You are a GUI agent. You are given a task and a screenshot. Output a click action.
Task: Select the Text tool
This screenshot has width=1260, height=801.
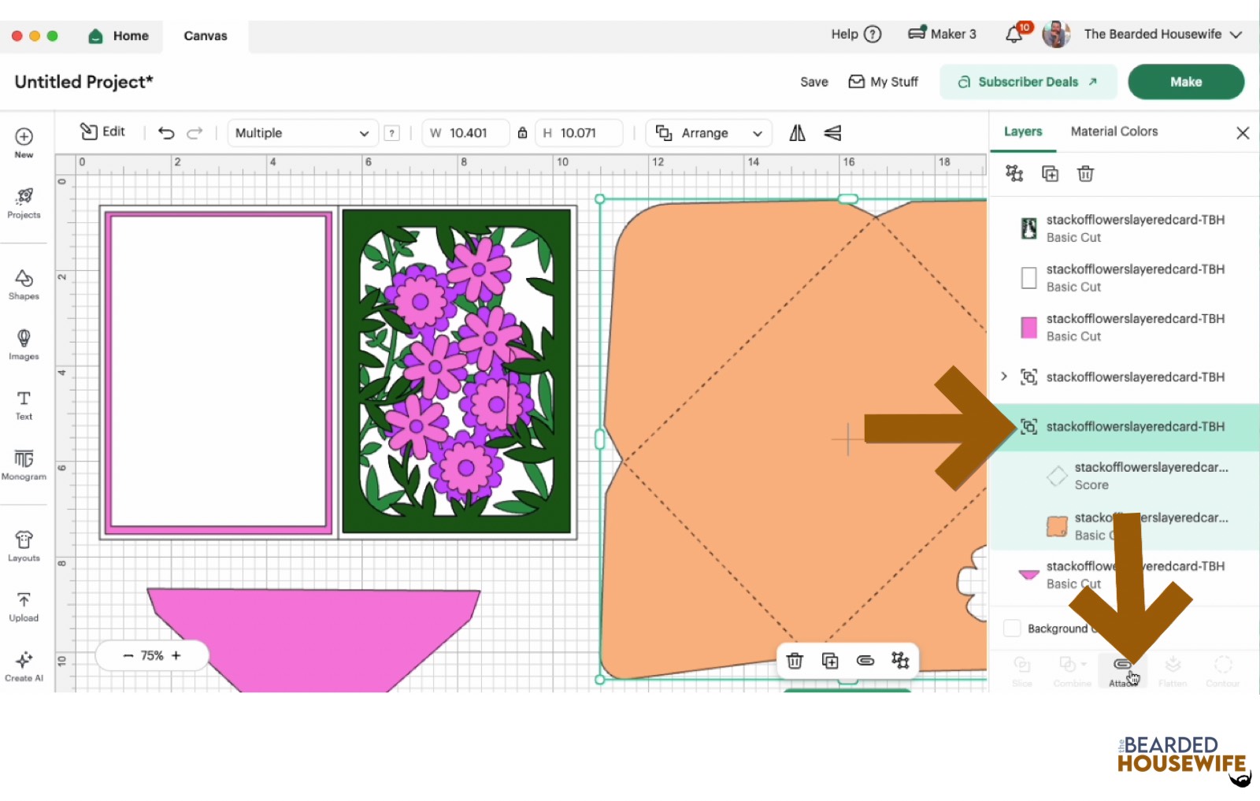[x=24, y=405]
